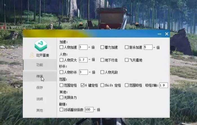Check the 游泳加速 option
This screenshot has width=197, height=125.
[x=127, y=47]
